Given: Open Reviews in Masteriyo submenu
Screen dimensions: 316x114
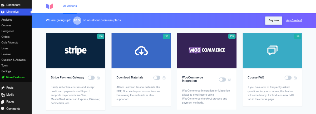Looking at the screenshot, I should (x=6, y=54).
